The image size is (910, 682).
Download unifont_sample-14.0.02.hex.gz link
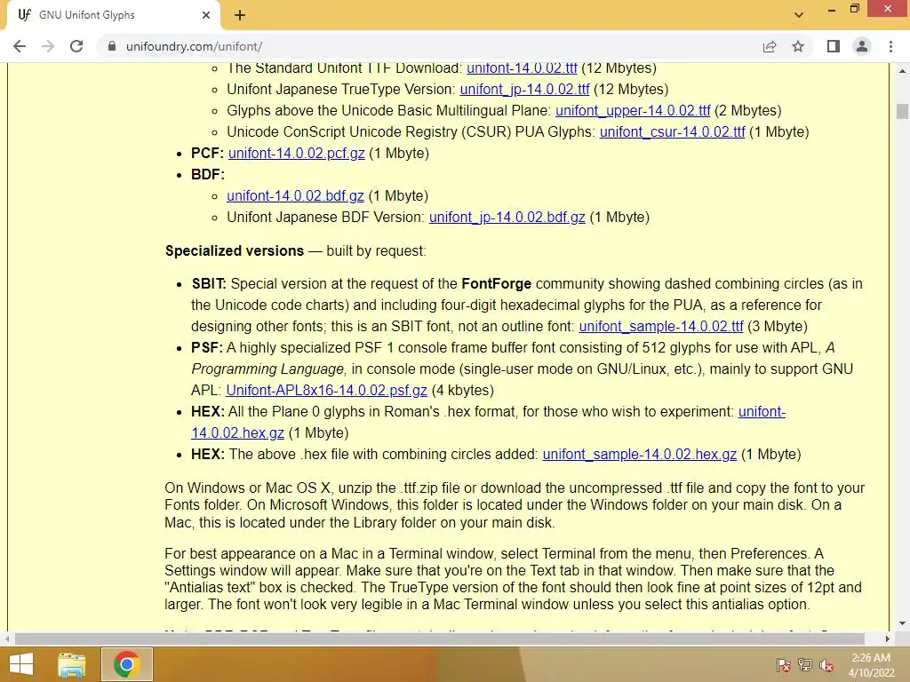[640, 455]
